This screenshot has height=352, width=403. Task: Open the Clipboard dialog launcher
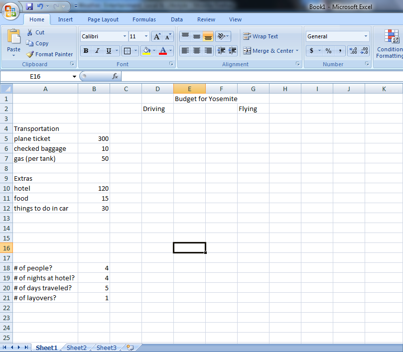tap(72, 64)
